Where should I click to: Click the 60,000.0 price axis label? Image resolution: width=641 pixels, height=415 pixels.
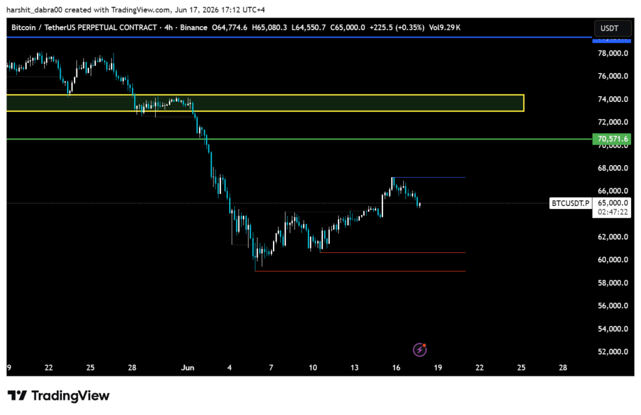(x=612, y=260)
